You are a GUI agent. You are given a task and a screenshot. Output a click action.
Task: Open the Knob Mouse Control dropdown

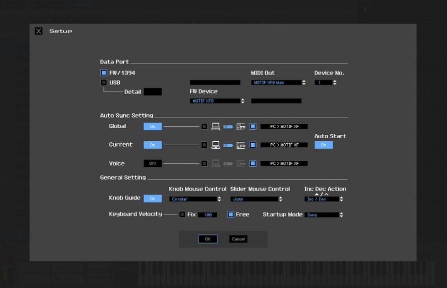pos(195,199)
